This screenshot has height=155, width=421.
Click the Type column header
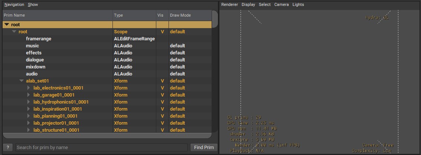click(134, 15)
